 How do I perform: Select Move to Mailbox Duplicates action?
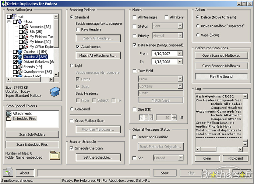pos(198,26)
